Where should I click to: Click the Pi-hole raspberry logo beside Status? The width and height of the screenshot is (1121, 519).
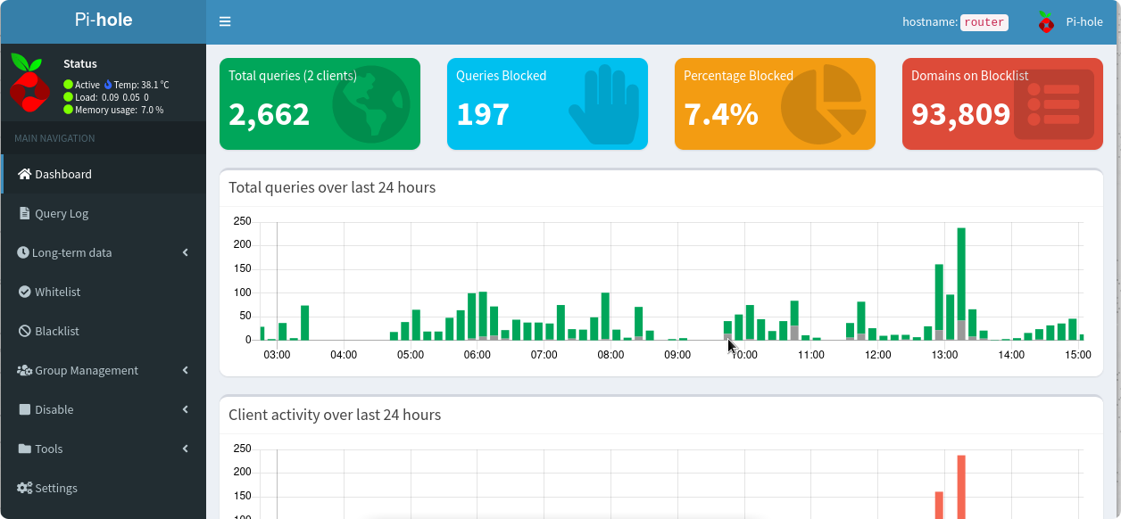click(29, 82)
